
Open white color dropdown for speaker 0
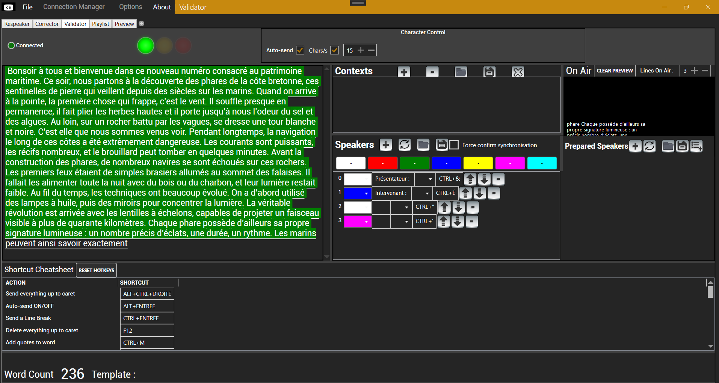[358, 179]
